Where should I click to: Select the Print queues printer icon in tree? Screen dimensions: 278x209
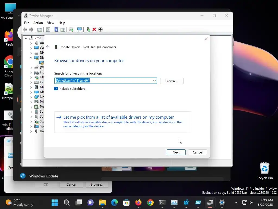(x=36, y=102)
